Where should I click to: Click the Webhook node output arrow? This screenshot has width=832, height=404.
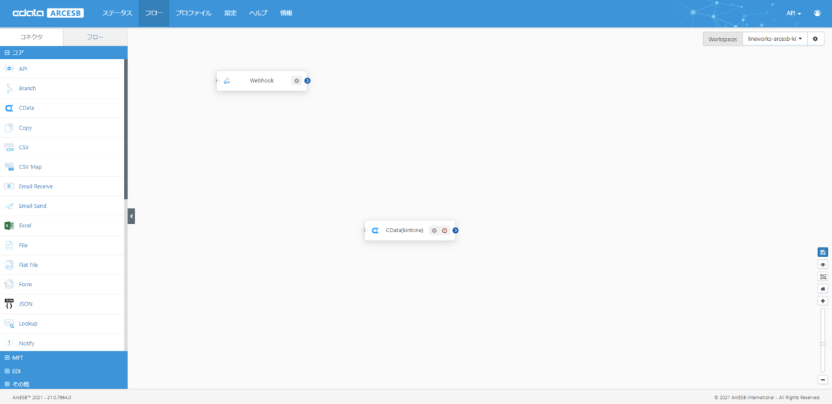coord(307,80)
